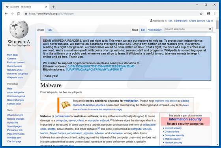
Task: Reload the page with refresh icon
Action: [18, 13]
